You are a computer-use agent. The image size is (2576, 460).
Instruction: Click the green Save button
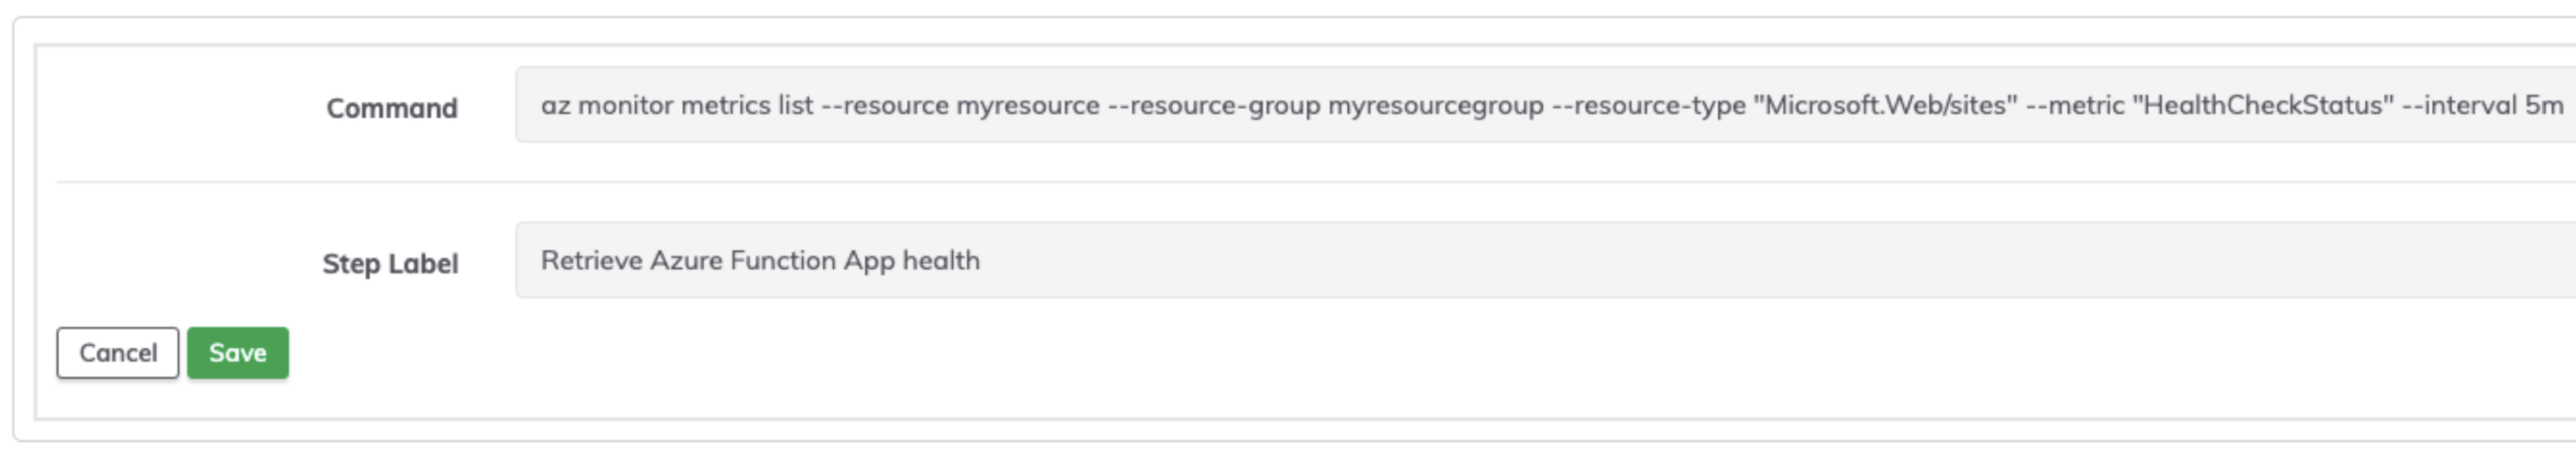coord(237,353)
